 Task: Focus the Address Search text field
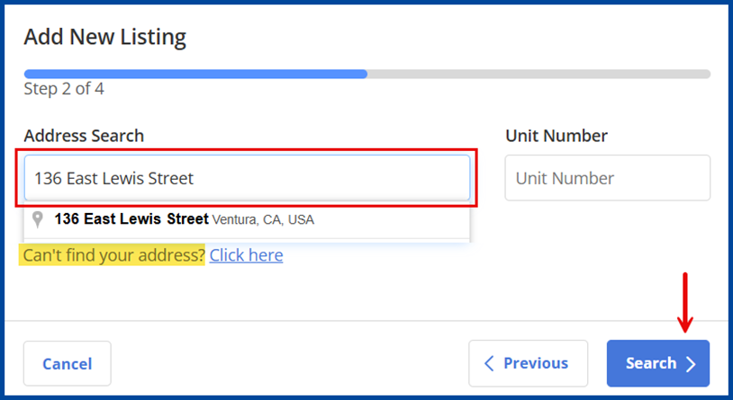247,178
